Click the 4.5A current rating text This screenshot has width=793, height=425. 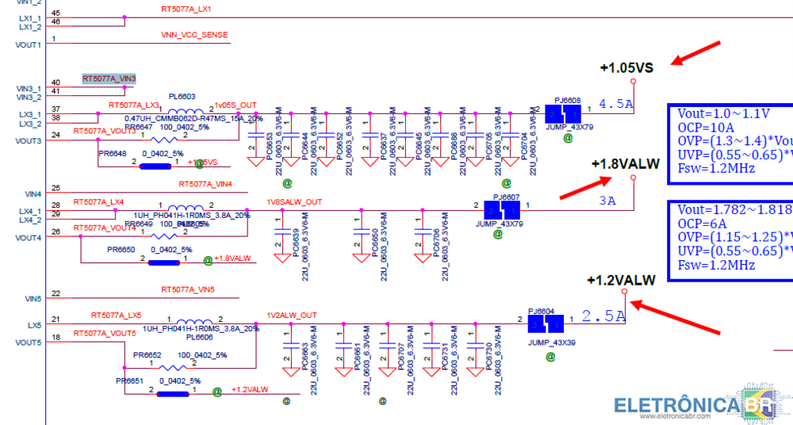click(615, 104)
